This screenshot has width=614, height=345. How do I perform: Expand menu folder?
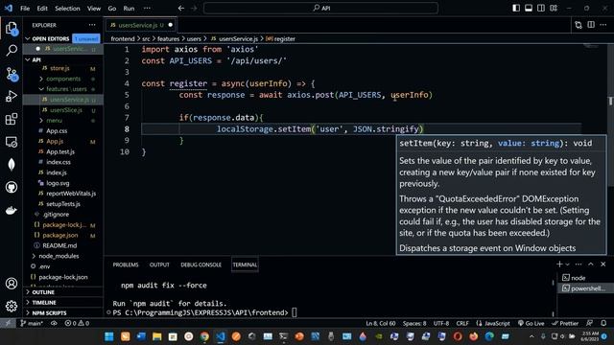[54, 121]
